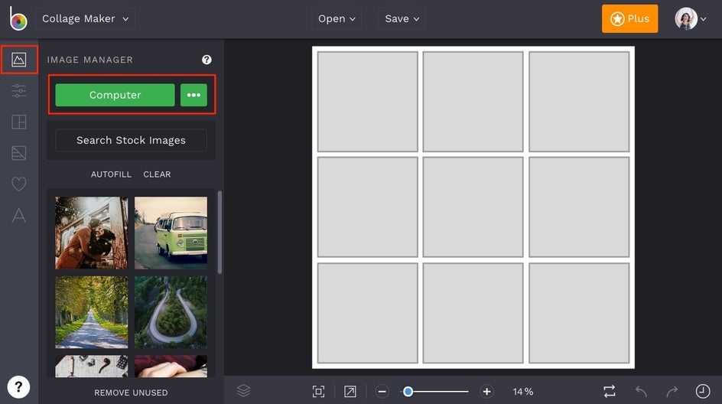The image size is (722, 404).
Task: Select the green van photo thumbnail
Action: click(171, 233)
